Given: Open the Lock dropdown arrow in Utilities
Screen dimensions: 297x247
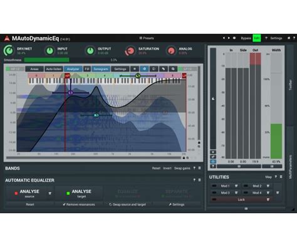Looking at the screenshot, I should point(268,199).
